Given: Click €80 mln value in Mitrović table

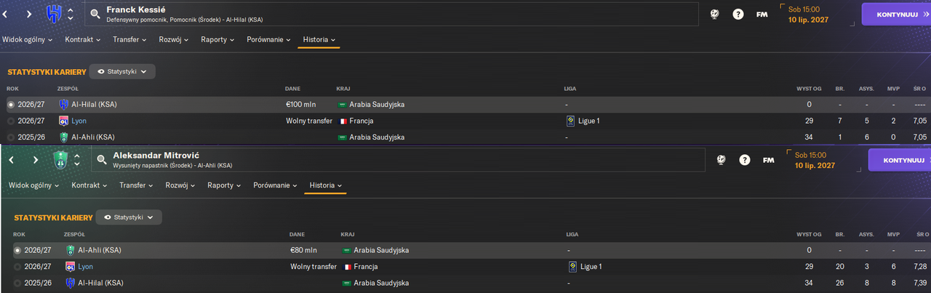Looking at the screenshot, I should (x=303, y=250).
